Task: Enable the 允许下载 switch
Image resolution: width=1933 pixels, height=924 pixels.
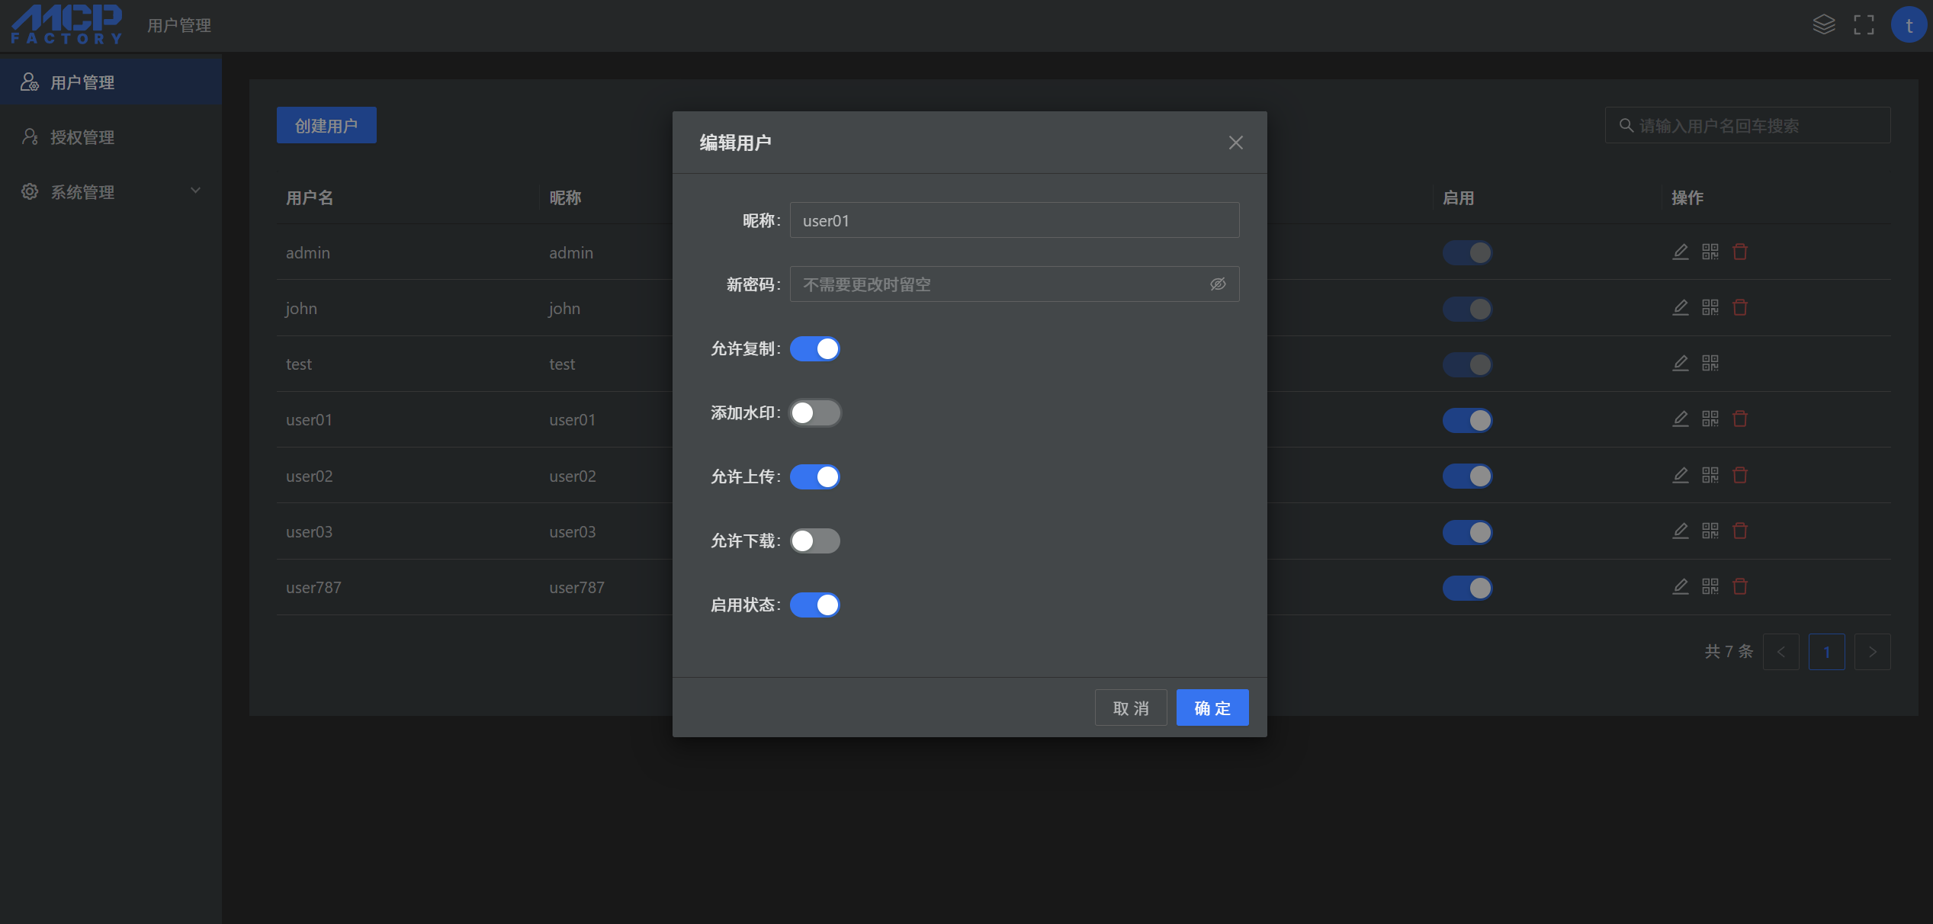Action: click(x=814, y=541)
